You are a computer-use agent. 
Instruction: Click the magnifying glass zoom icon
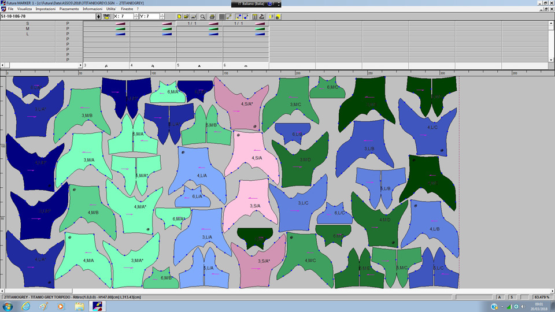(x=203, y=17)
